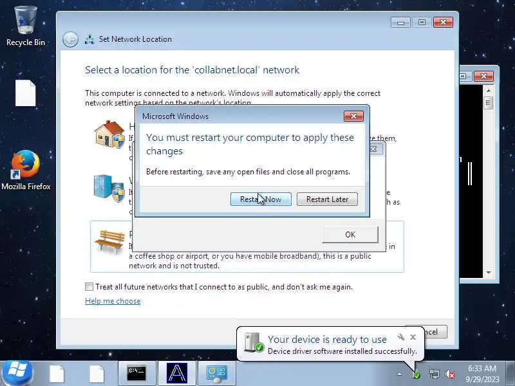Viewport: 515px width, 386px height.
Task: Close the device ready notification balloon
Action: (413, 337)
